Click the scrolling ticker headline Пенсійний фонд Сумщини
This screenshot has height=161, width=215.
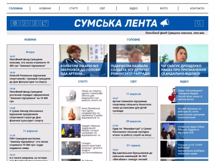[175, 33]
